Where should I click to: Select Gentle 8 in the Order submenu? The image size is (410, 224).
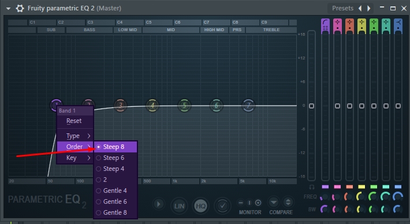pyautogui.click(x=115, y=212)
